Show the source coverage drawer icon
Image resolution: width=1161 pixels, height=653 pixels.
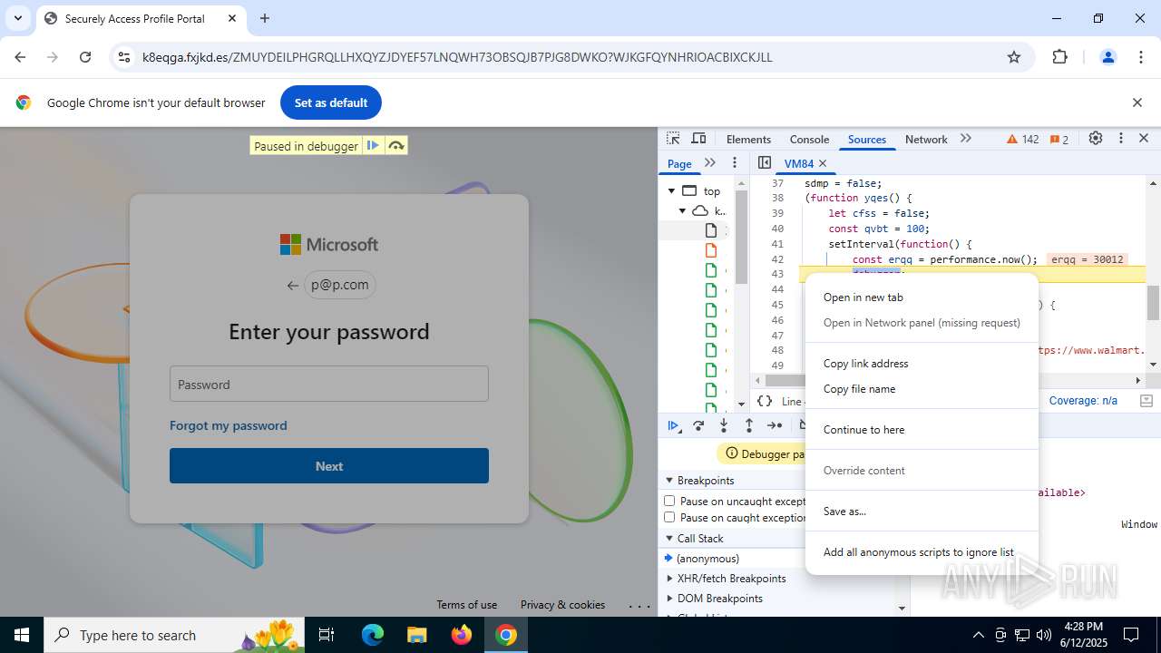point(1146,401)
